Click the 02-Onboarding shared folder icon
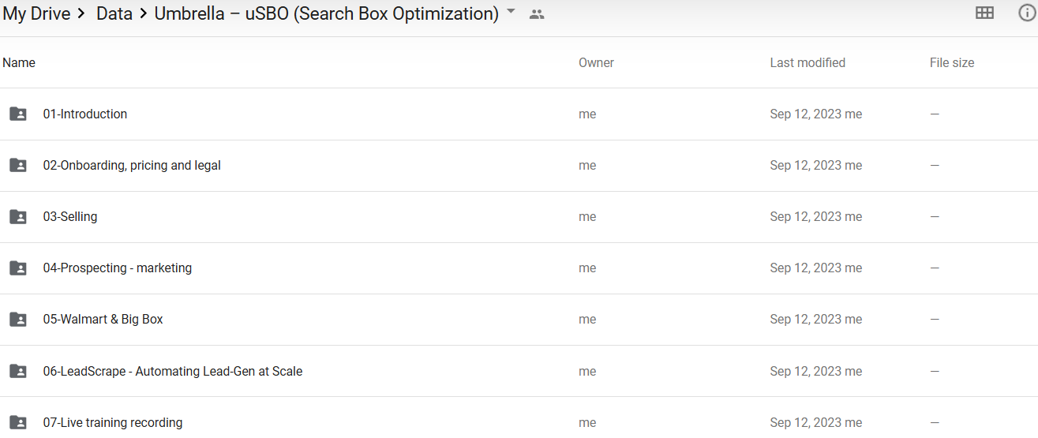1038x438 pixels. point(17,165)
